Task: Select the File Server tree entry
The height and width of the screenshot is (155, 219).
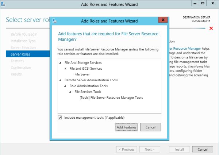Action: pyautogui.click(x=82, y=74)
